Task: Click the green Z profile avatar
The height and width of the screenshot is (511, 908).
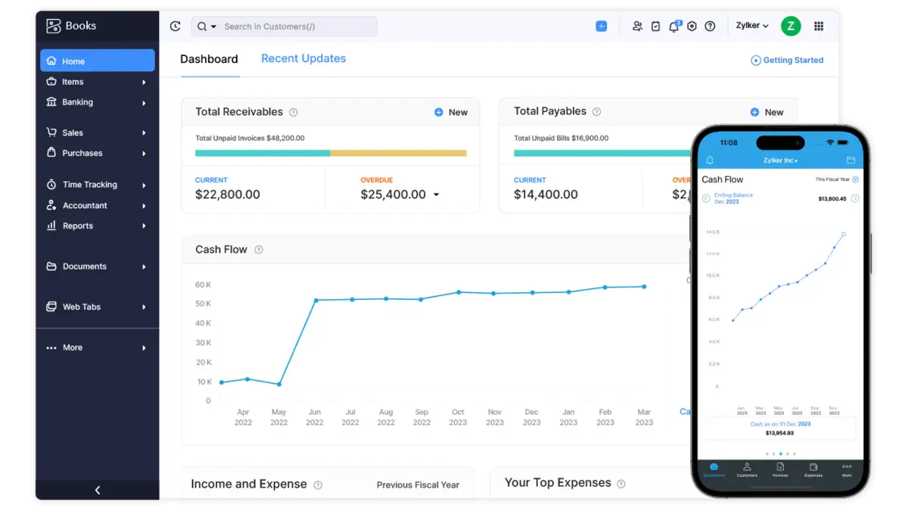Action: [x=791, y=26]
